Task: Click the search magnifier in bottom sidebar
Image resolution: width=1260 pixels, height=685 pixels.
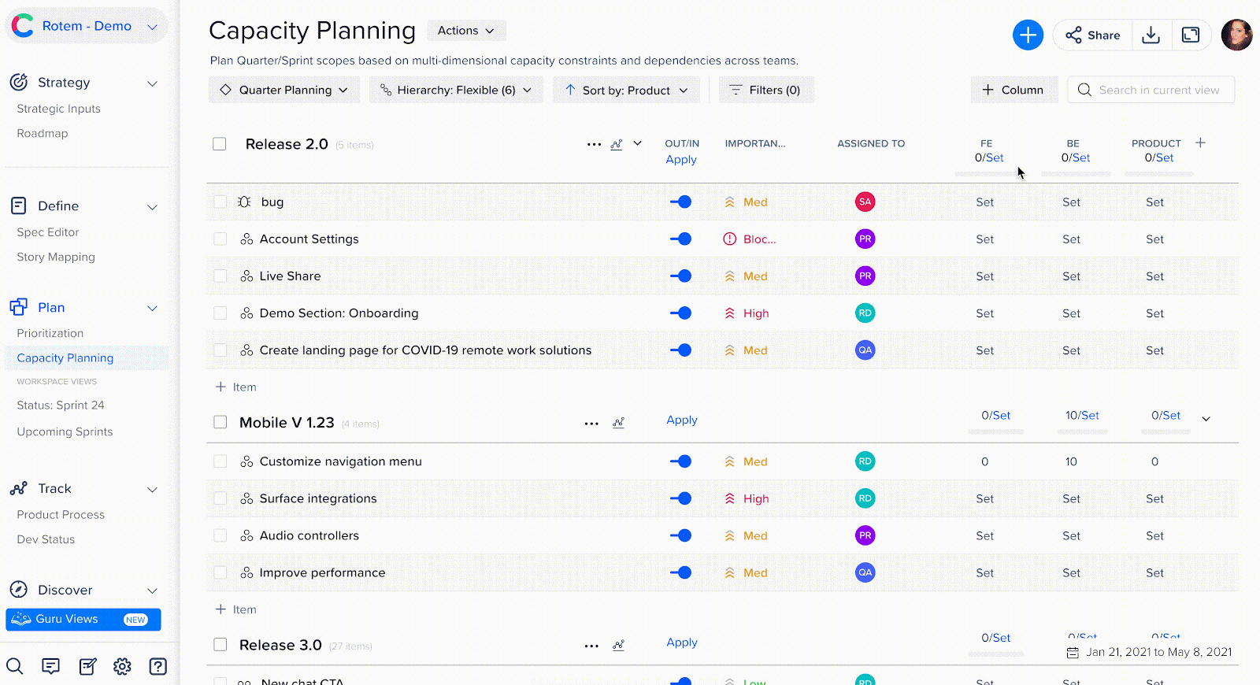Action: click(15, 667)
